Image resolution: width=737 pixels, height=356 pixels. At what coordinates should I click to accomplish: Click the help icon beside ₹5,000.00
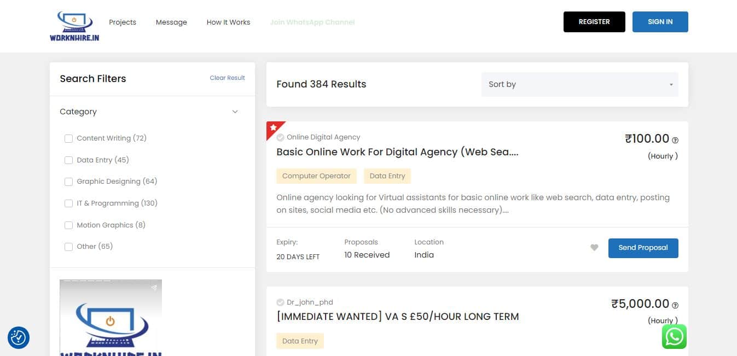coord(675,305)
